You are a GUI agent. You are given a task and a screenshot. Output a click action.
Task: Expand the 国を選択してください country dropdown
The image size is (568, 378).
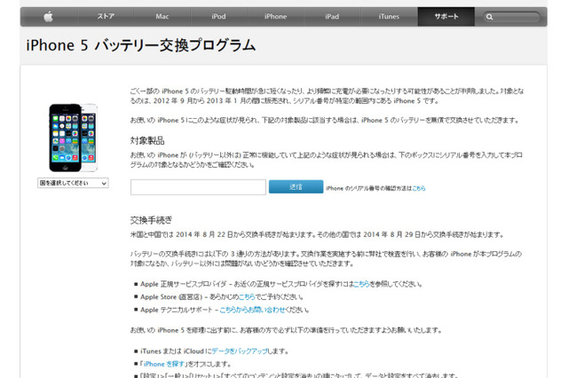(x=73, y=183)
